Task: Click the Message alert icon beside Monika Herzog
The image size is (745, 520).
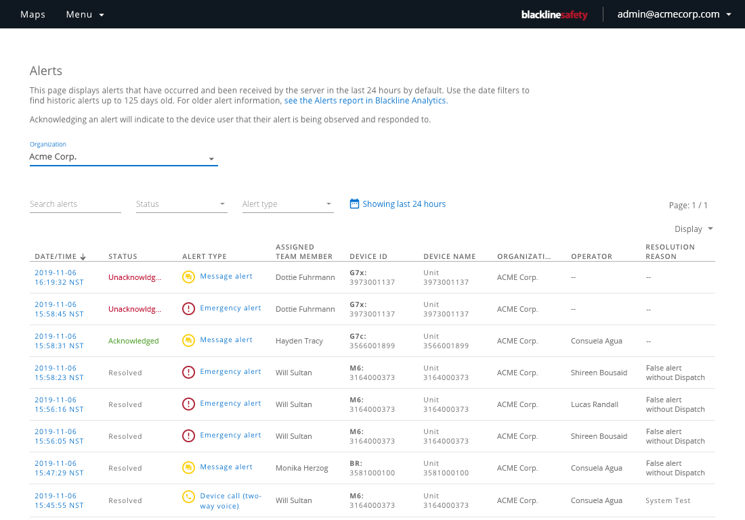Action: (188, 467)
